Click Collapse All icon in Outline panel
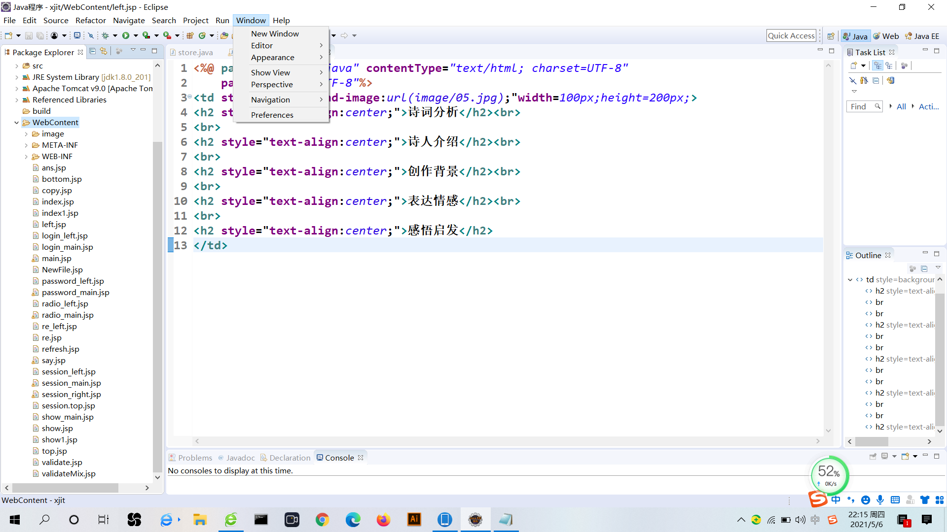 point(924,268)
